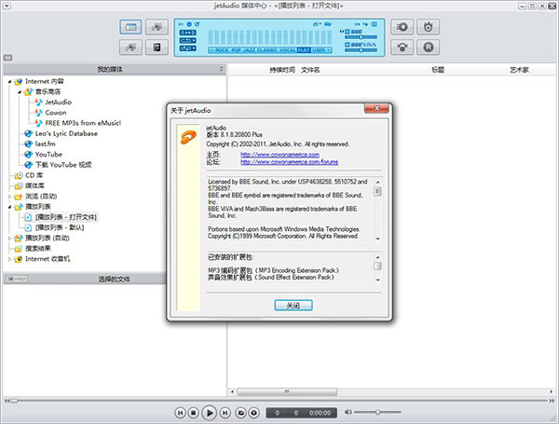Select Leo's Lyric Database tree item
The height and width of the screenshot is (424, 559).
66,134
